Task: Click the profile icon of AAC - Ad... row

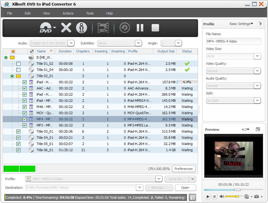Action: [31, 88]
